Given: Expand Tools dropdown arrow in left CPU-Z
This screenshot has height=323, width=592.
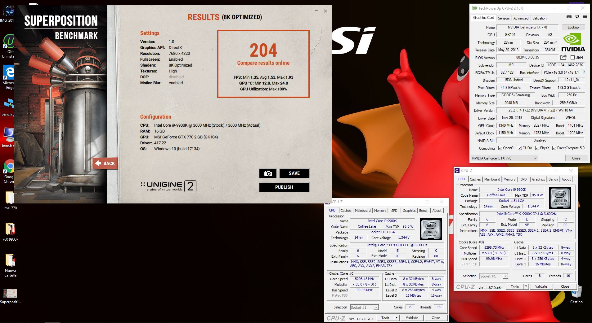Looking at the screenshot, I should click(397, 318).
